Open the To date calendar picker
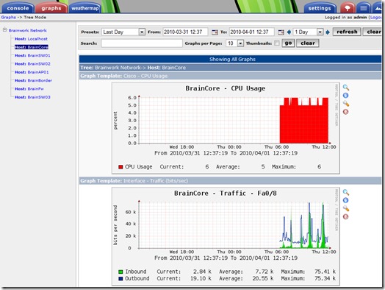 (x=281, y=32)
